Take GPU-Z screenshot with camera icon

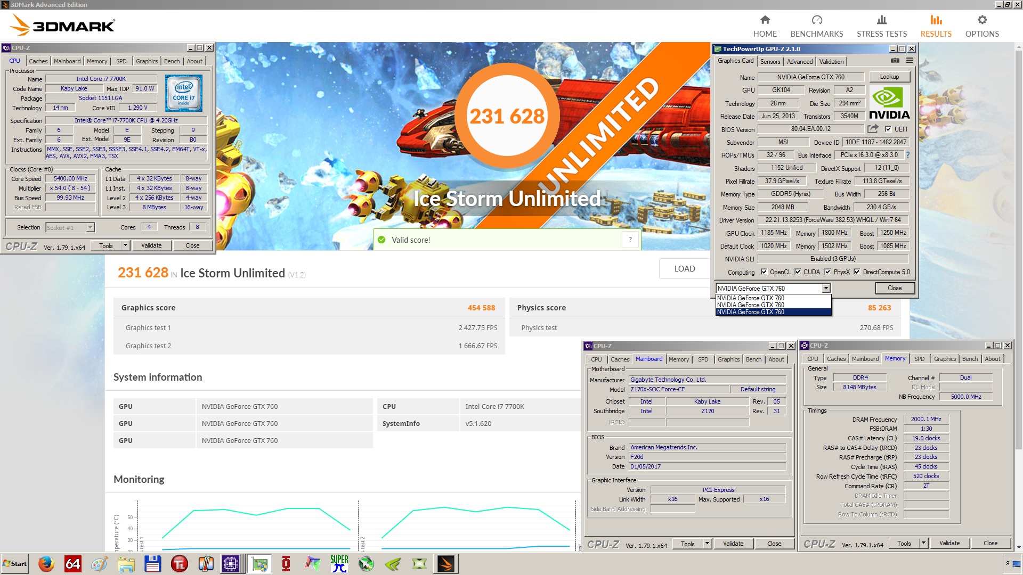pos(895,61)
